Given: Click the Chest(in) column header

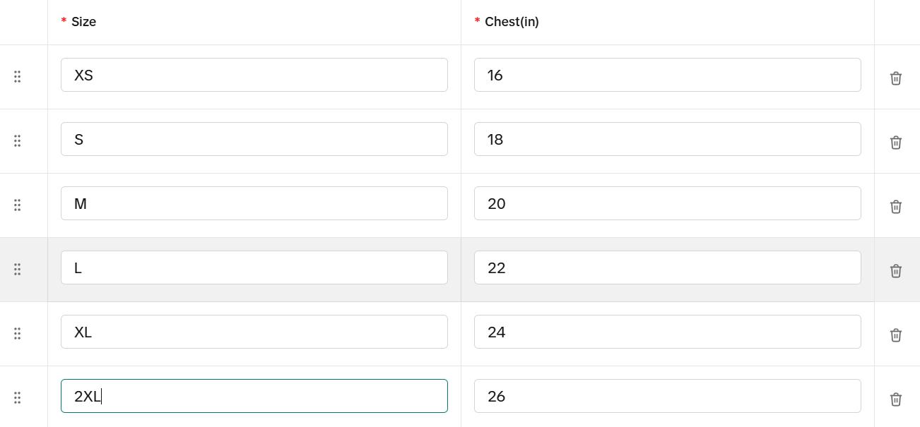Looking at the screenshot, I should coord(512,22).
